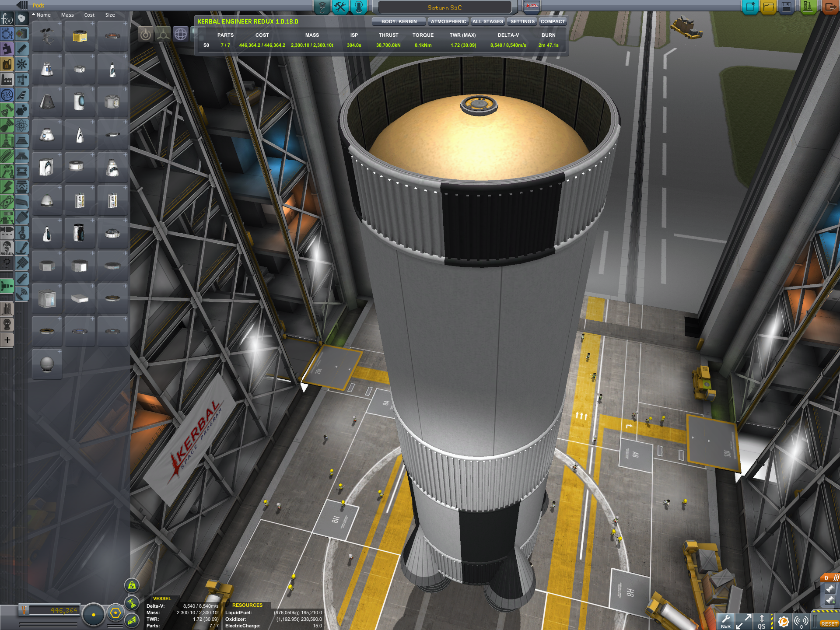This screenshot has height=630, width=840.
Task: Open the landing wheel Ground category icon
Action: click(22, 233)
